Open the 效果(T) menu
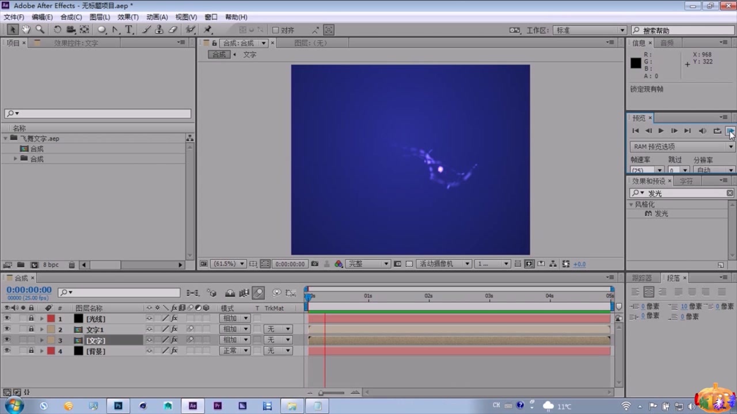The height and width of the screenshot is (414, 737). pyautogui.click(x=128, y=17)
